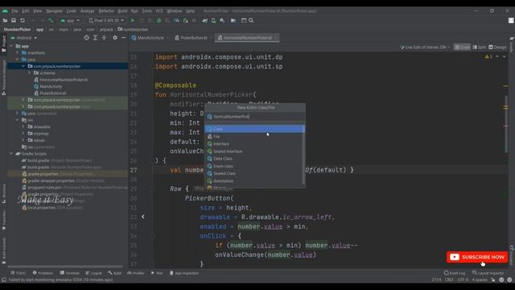Screen dimensions: 515x290
Task: Open the app run configuration dropdown
Action: pyautogui.click(x=70, y=20)
